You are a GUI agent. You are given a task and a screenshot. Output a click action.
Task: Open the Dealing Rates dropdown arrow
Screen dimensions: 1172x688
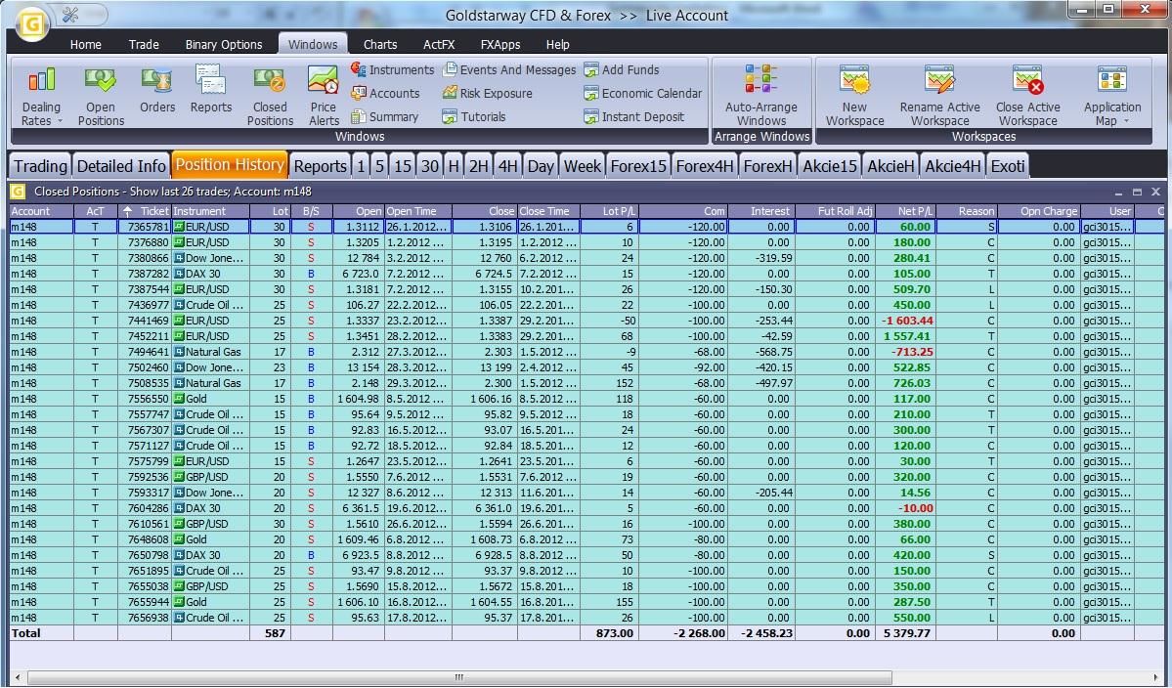[60, 121]
